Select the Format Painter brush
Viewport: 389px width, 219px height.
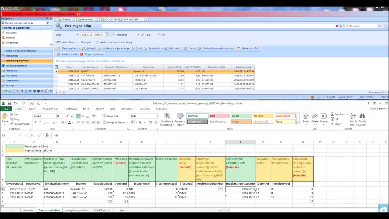12,124
